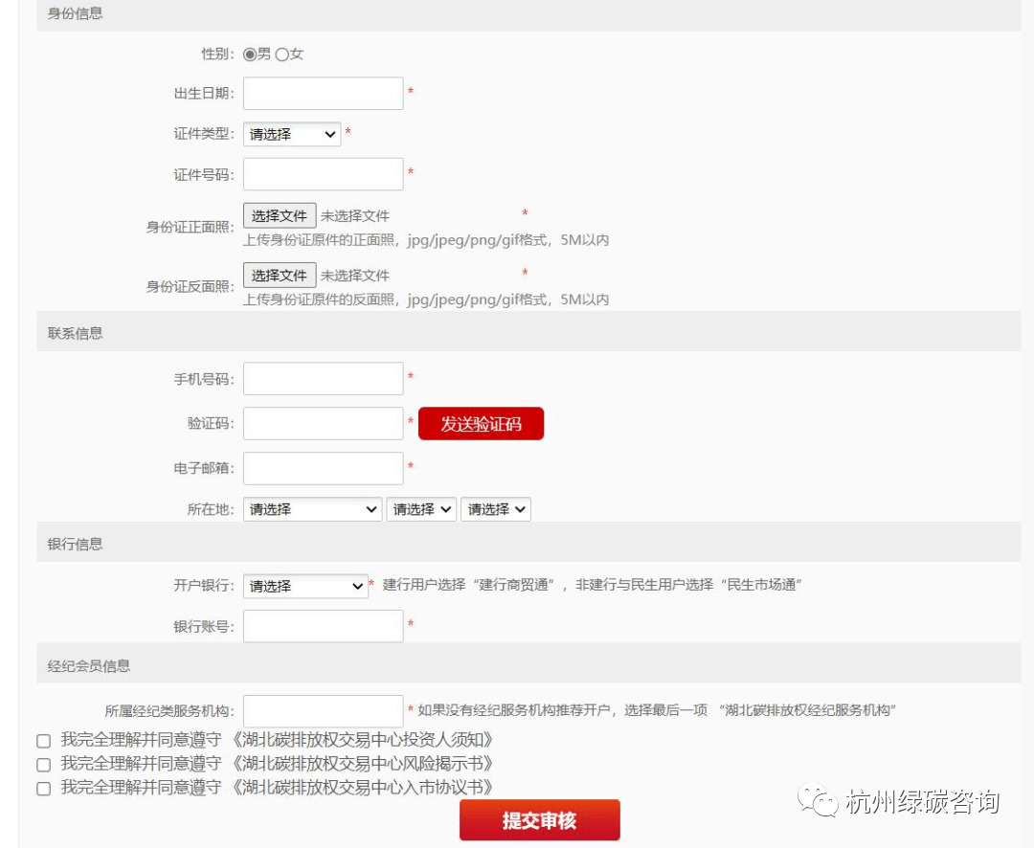This screenshot has height=848, width=1034.
Task: Click the 手机号码 phone number field
Action: (x=323, y=378)
